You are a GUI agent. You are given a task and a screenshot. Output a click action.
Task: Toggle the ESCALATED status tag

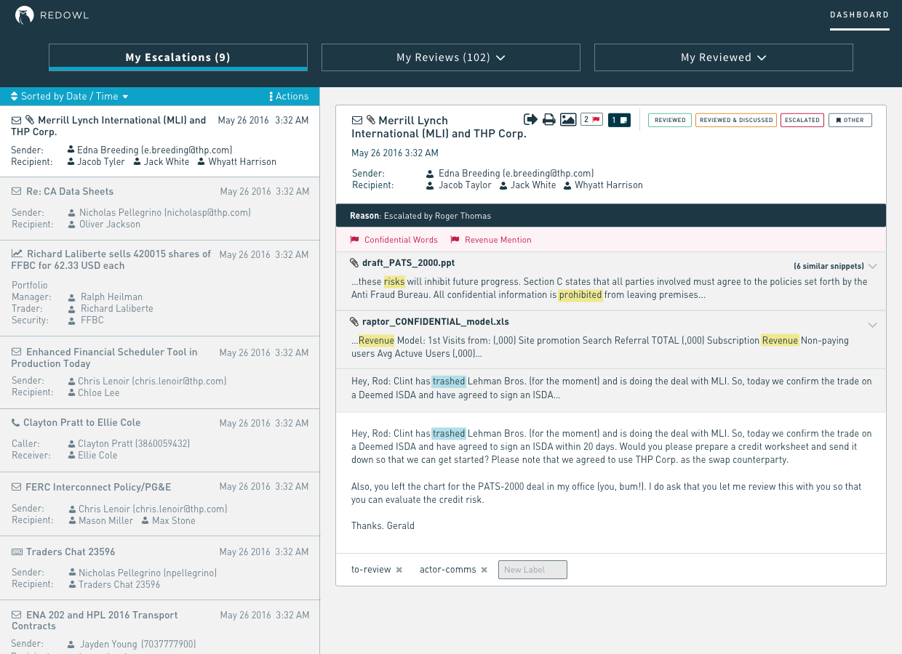point(802,120)
